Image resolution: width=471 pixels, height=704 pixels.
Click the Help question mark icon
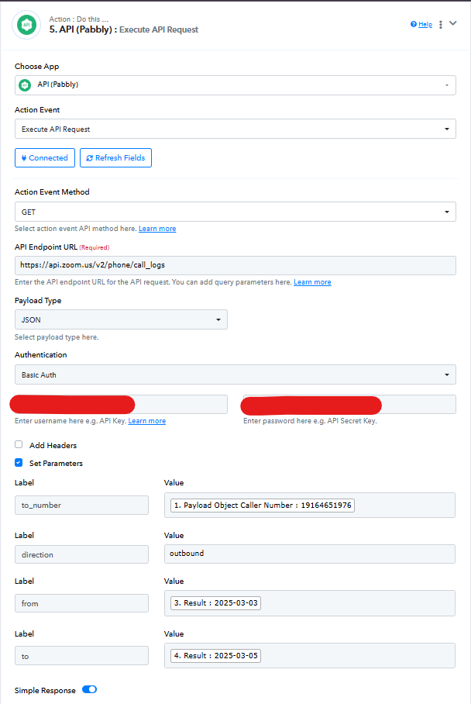[x=414, y=24]
